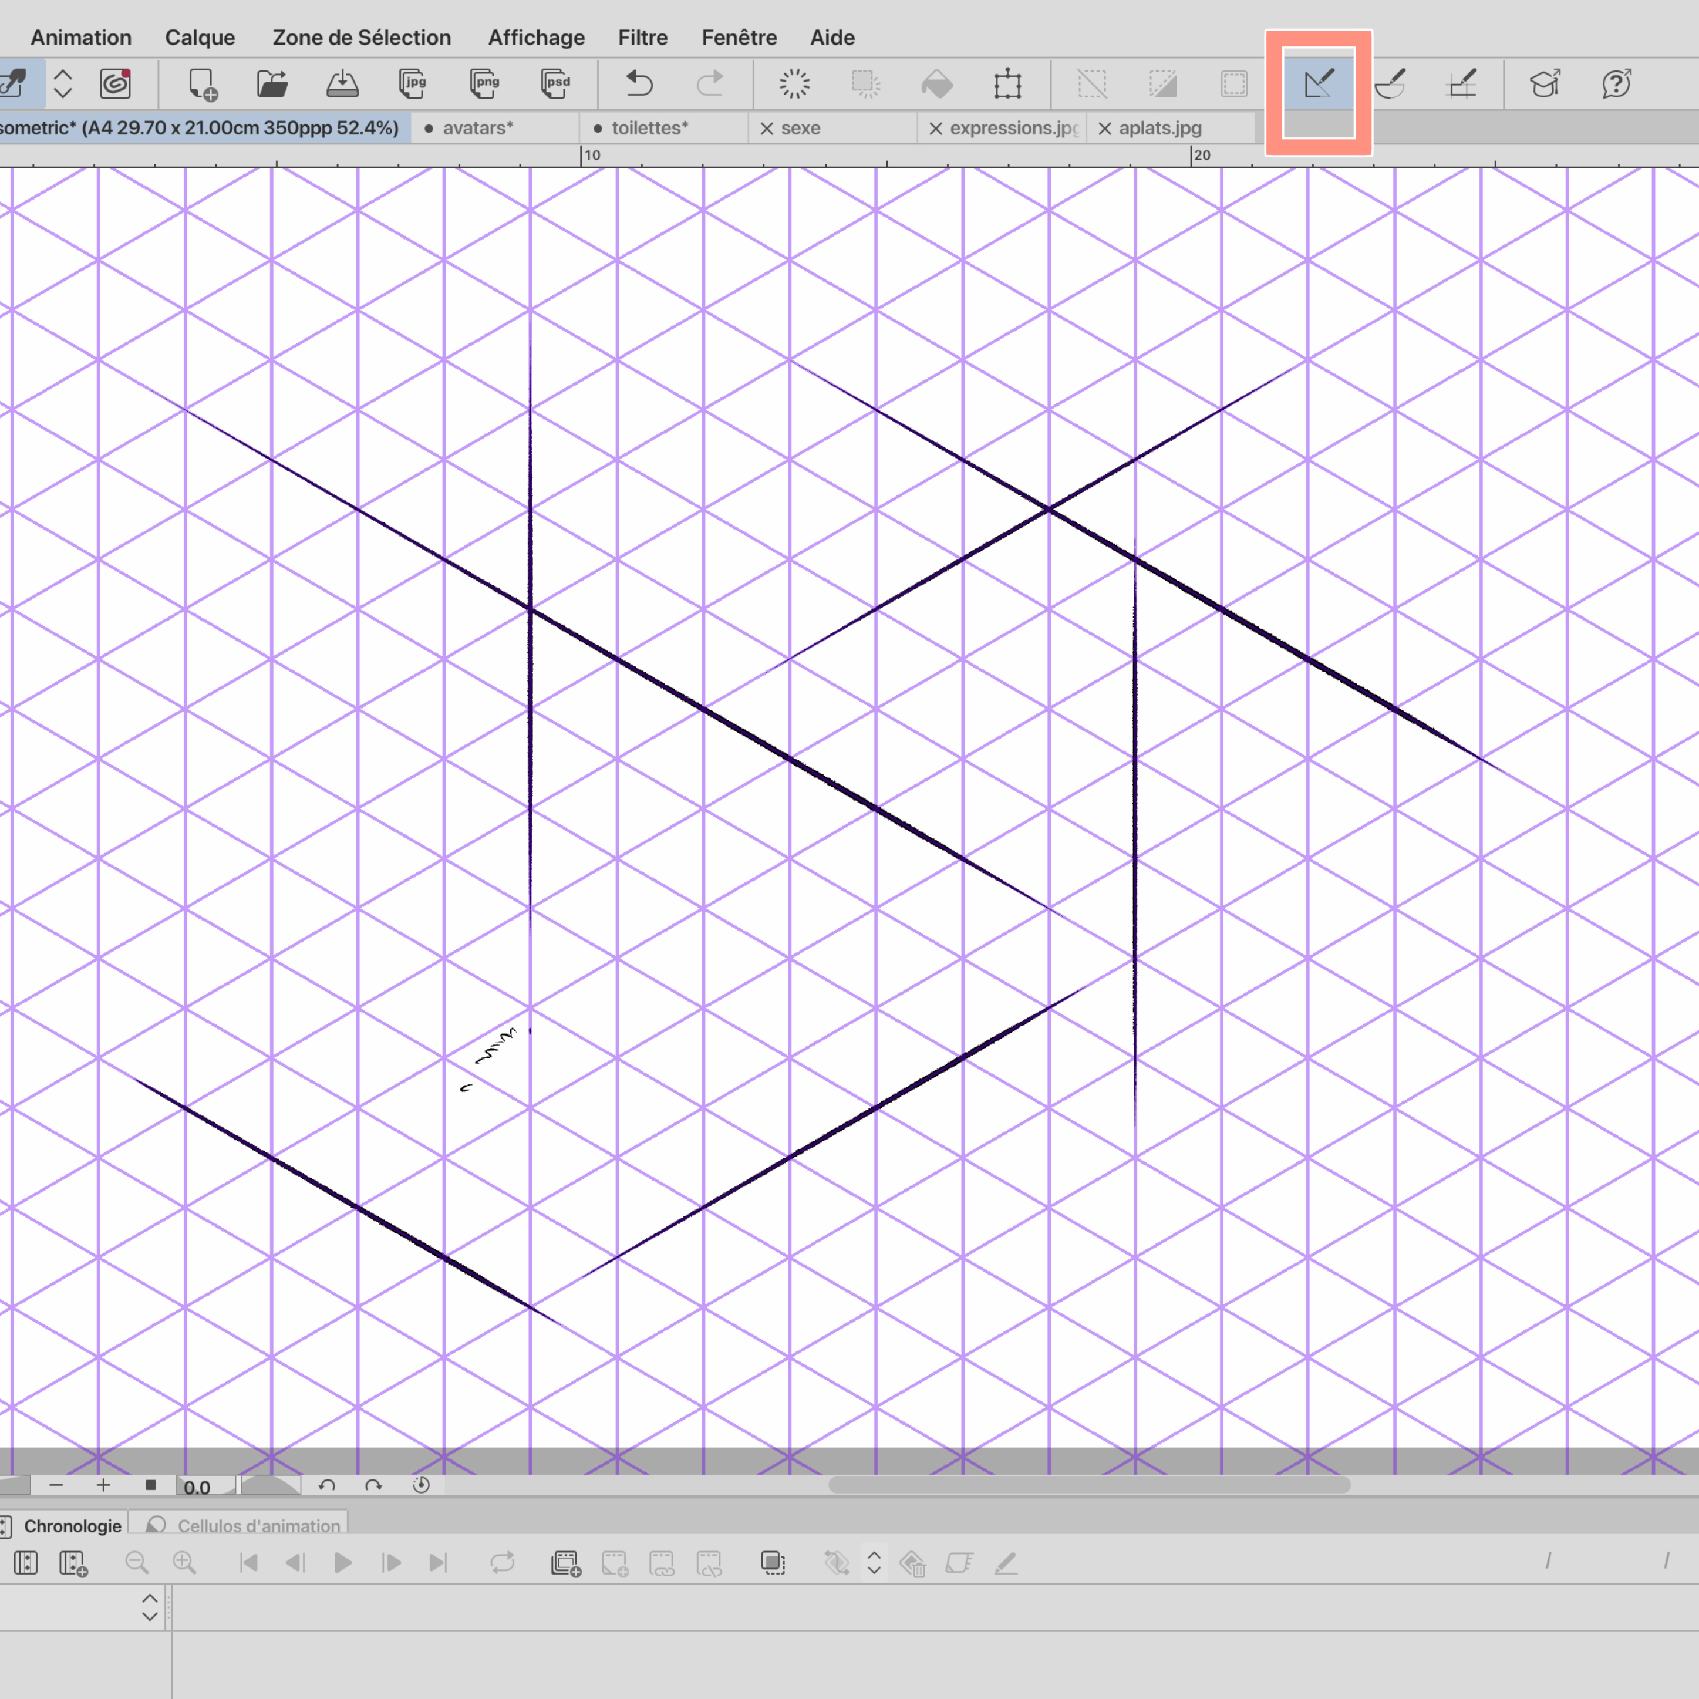
Task: Click the Fill paint bucket icon
Action: click(936, 85)
